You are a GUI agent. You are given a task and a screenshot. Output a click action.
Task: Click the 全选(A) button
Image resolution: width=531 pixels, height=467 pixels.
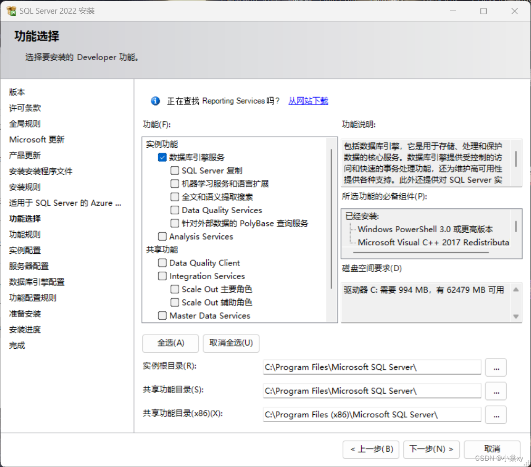tap(171, 344)
